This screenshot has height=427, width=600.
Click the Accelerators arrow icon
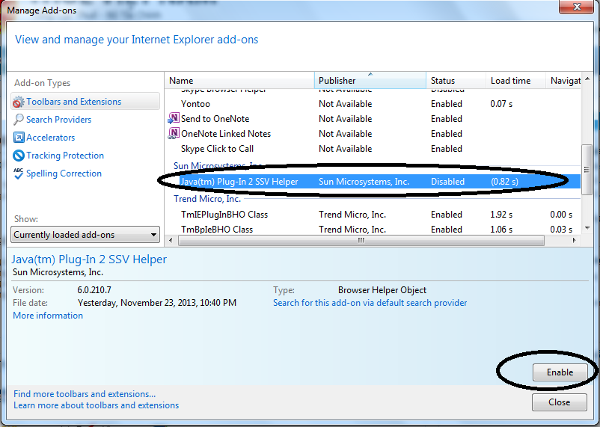(19, 138)
